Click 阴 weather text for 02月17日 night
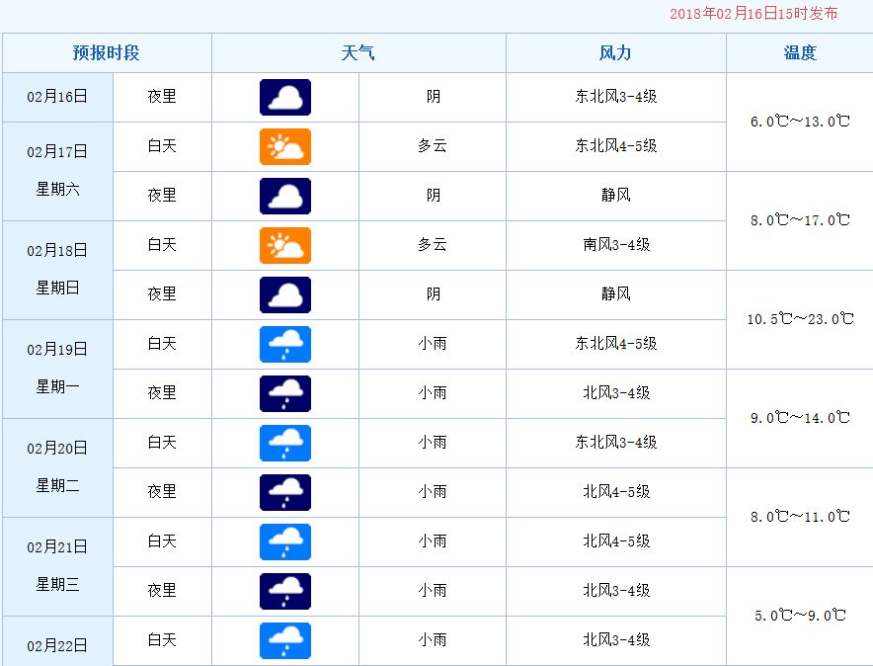 pos(434,195)
